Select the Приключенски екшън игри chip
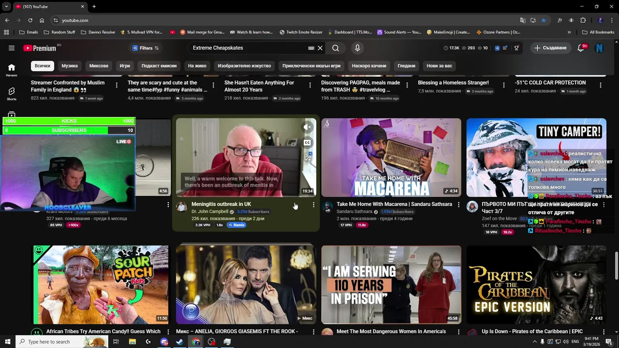This screenshot has height=348, width=619. point(311,66)
